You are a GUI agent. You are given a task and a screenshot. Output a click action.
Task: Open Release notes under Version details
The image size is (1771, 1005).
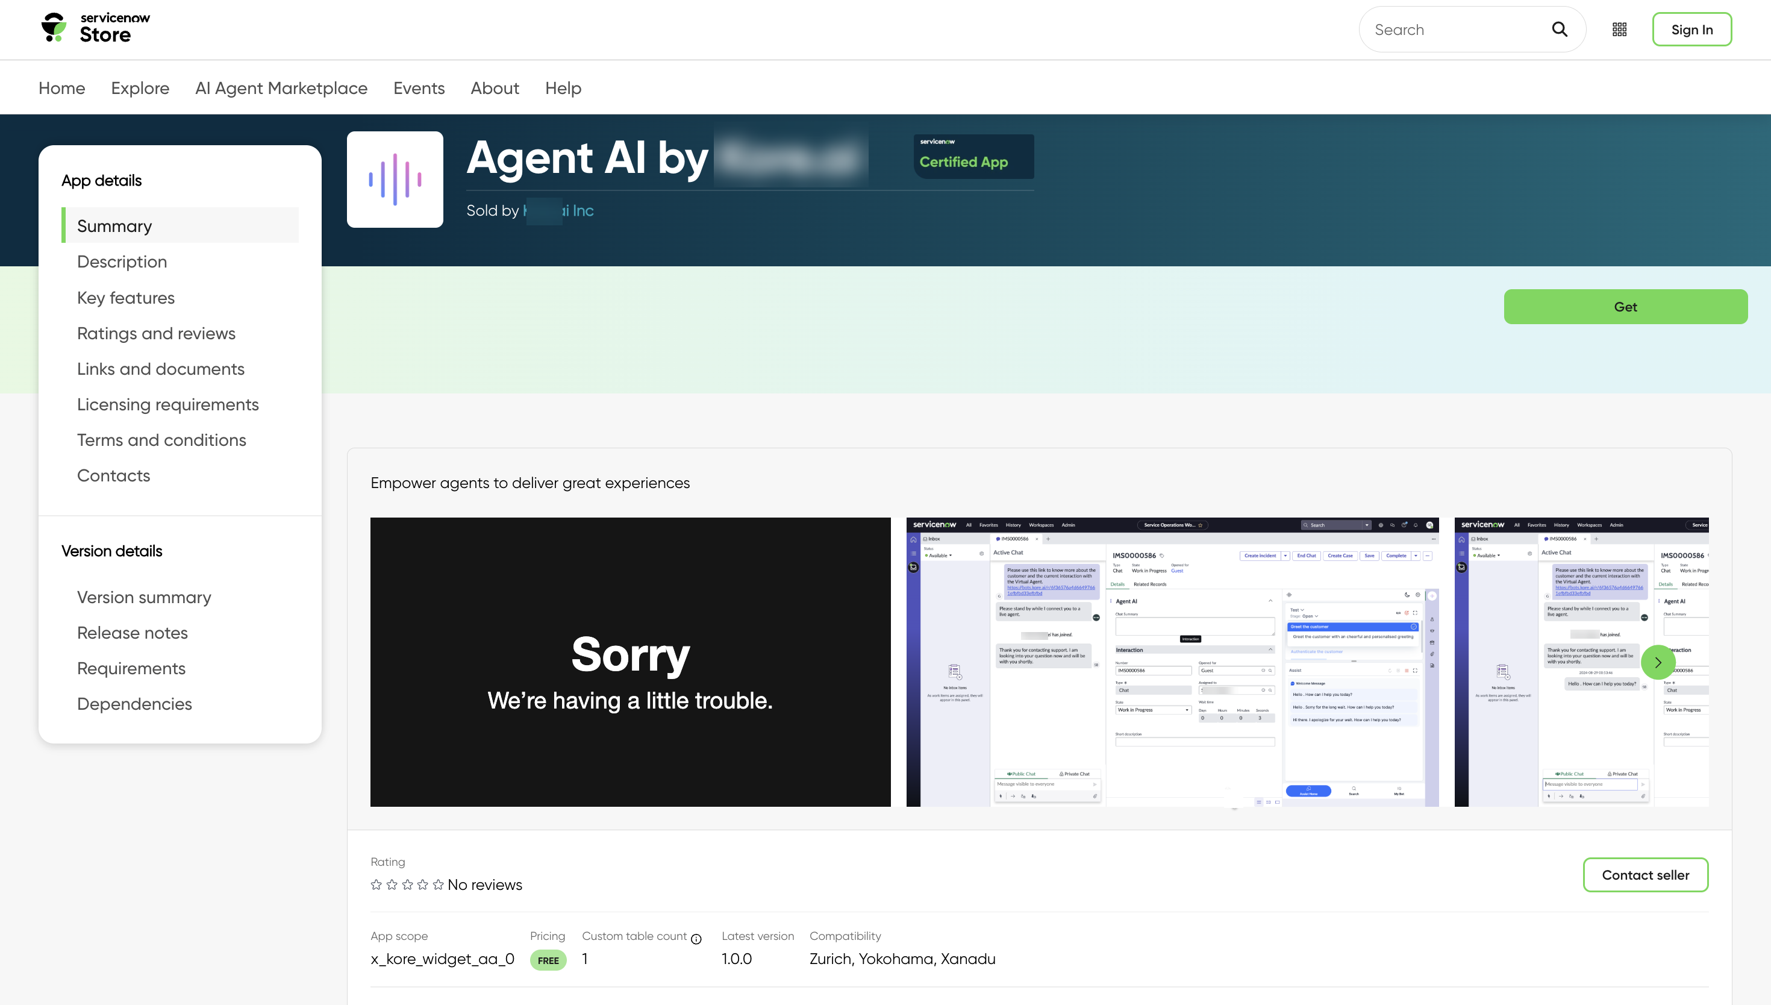point(132,632)
